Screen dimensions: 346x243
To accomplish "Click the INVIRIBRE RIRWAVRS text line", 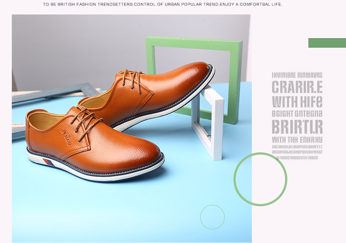I will point(297,75).
